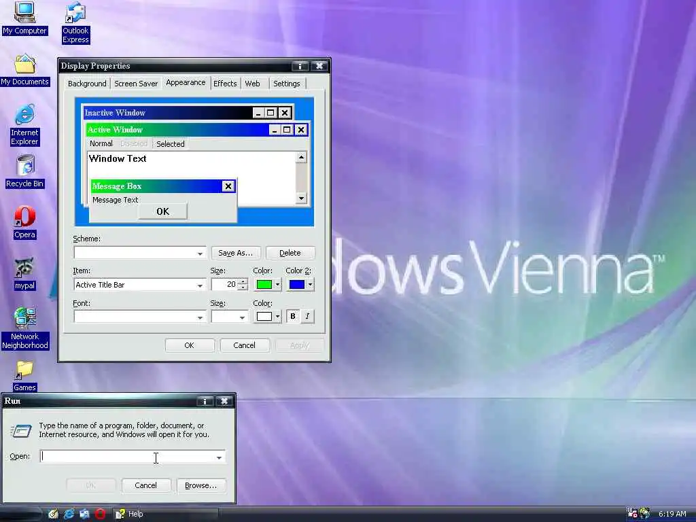
Task: Launch Outlook Express from the desktop
Action: point(75,22)
